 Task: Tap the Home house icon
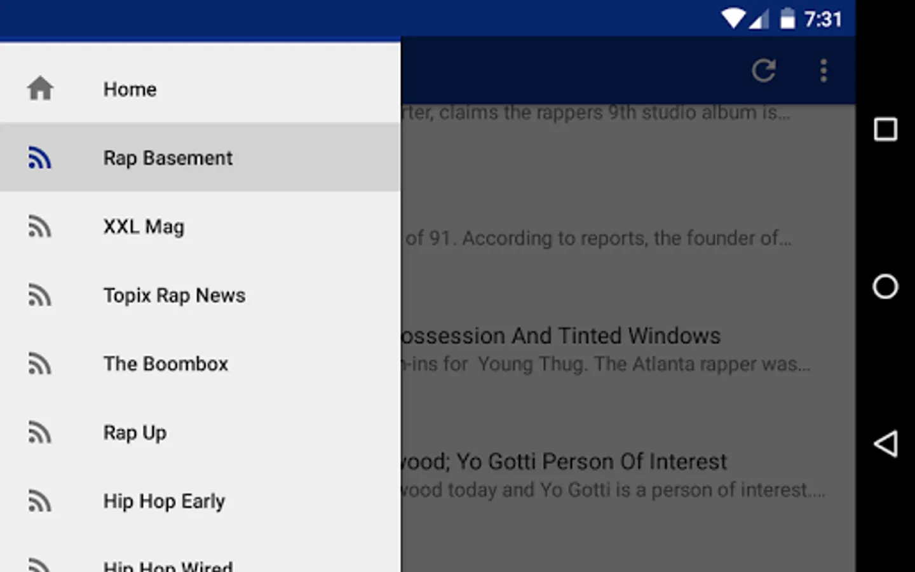40,88
